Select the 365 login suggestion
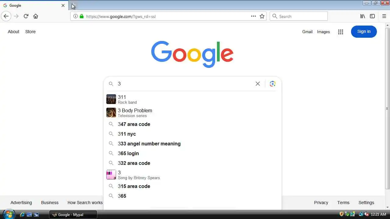390x219 pixels. [193, 153]
